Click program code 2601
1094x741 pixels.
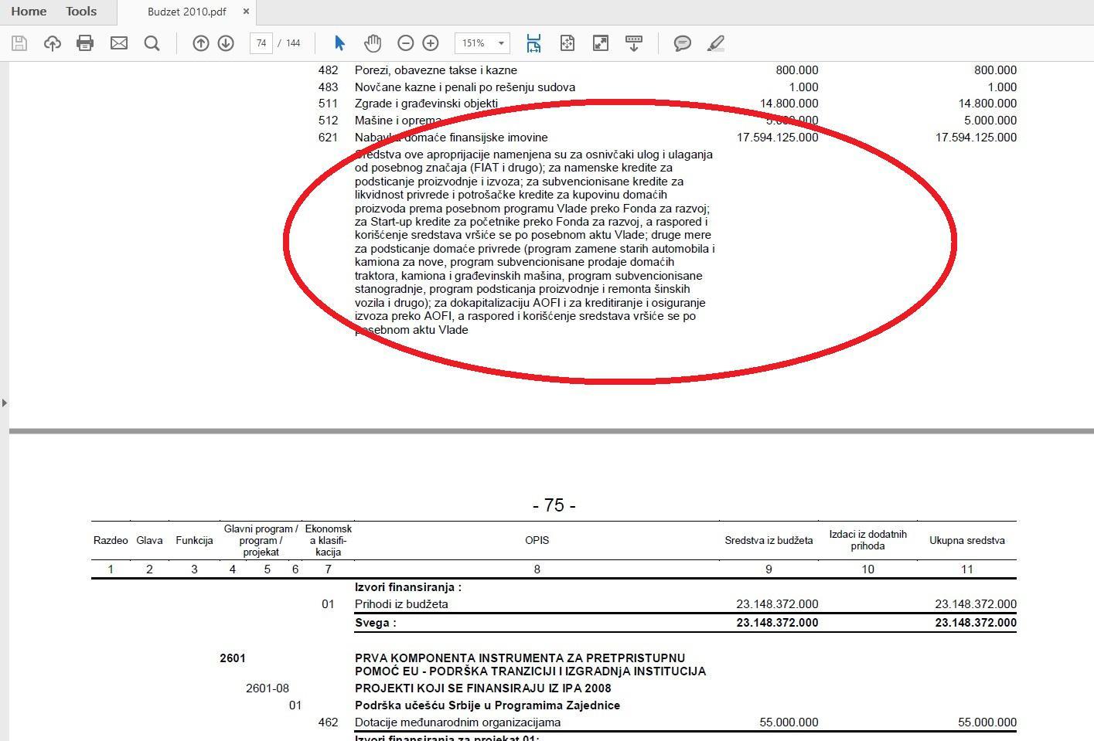coord(233,658)
